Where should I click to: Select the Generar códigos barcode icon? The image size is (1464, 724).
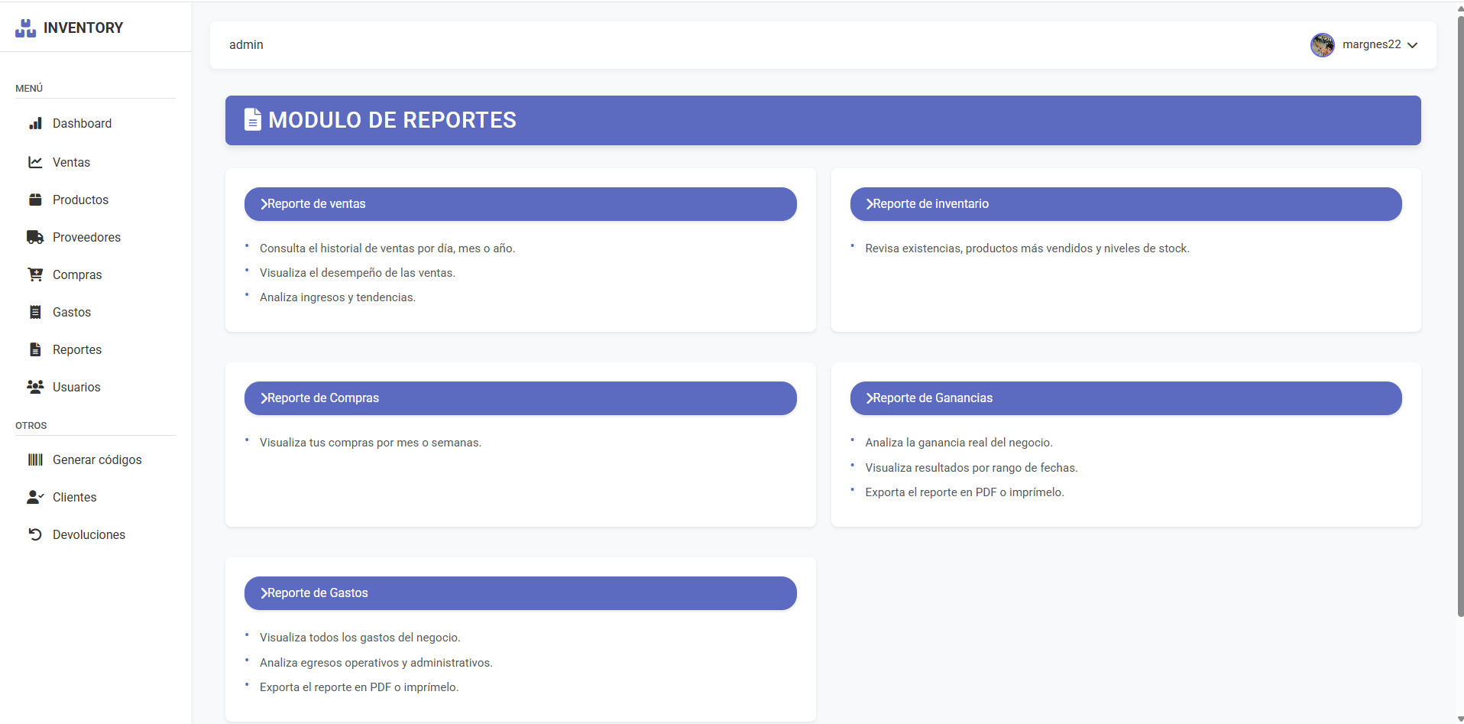click(x=36, y=459)
